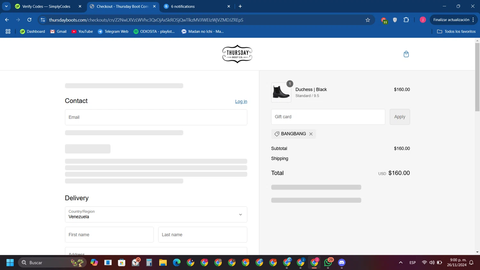This screenshot has height=270, width=480.
Task: Open the notifications bell icon
Action: pyautogui.click(x=471, y=263)
